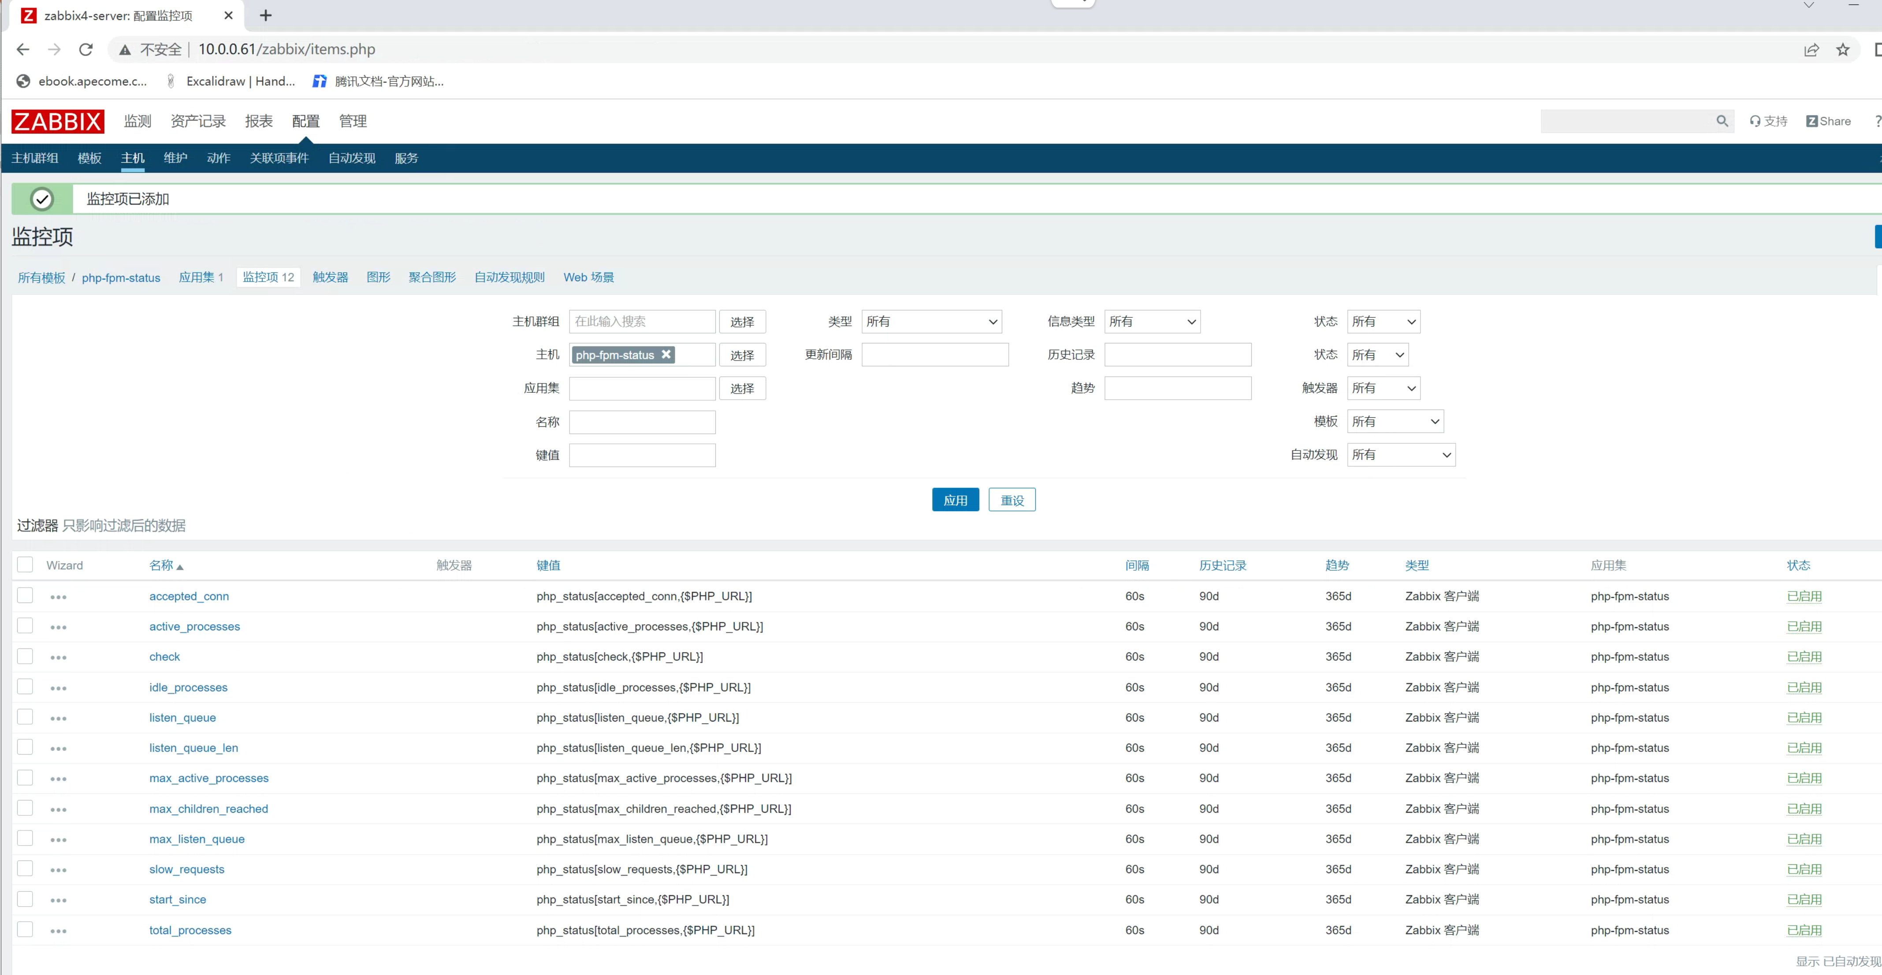Screen dimensions: 1882x975
Task: Check the box for check item
Action: 26,656
